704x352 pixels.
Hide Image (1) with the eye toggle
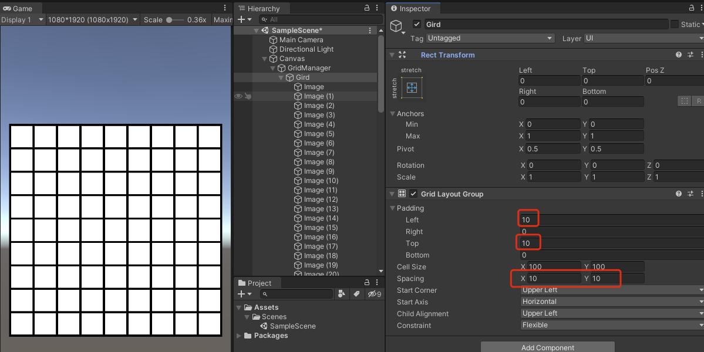[x=238, y=96]
